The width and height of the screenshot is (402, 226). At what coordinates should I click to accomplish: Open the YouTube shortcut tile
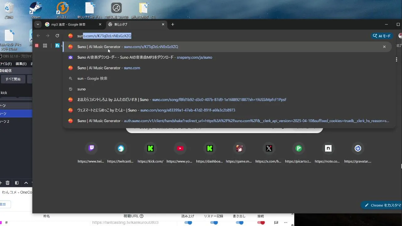coord(180,153)
